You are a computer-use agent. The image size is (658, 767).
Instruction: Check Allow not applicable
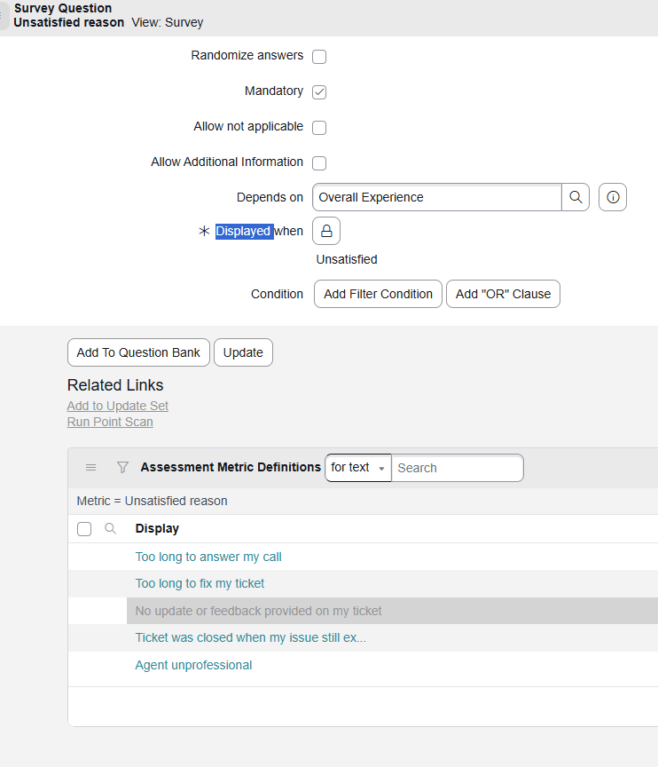click(318, 127)
